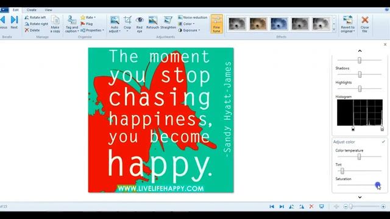Open the Color adjustment dropdown
This screenshot has width=390, height=219.
[x=186, y=24]
